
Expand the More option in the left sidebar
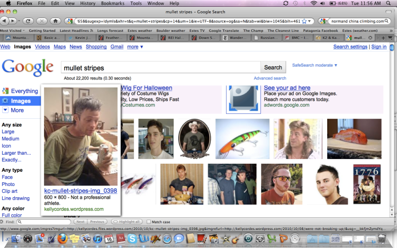[17, 110]
